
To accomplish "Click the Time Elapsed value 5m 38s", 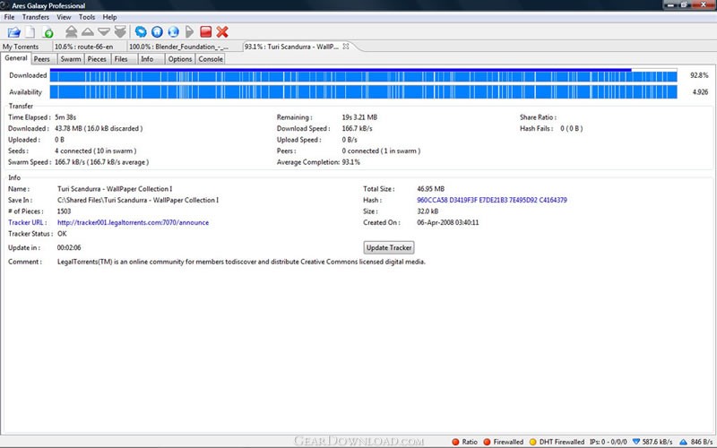I will pyautogui.click(x=65, y=117).
